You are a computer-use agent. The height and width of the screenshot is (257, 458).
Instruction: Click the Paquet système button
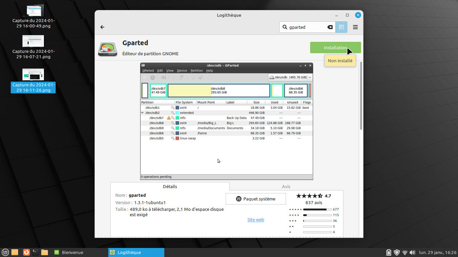coord(256,199)
